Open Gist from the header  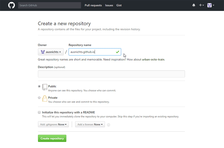(x=119, y=5)
